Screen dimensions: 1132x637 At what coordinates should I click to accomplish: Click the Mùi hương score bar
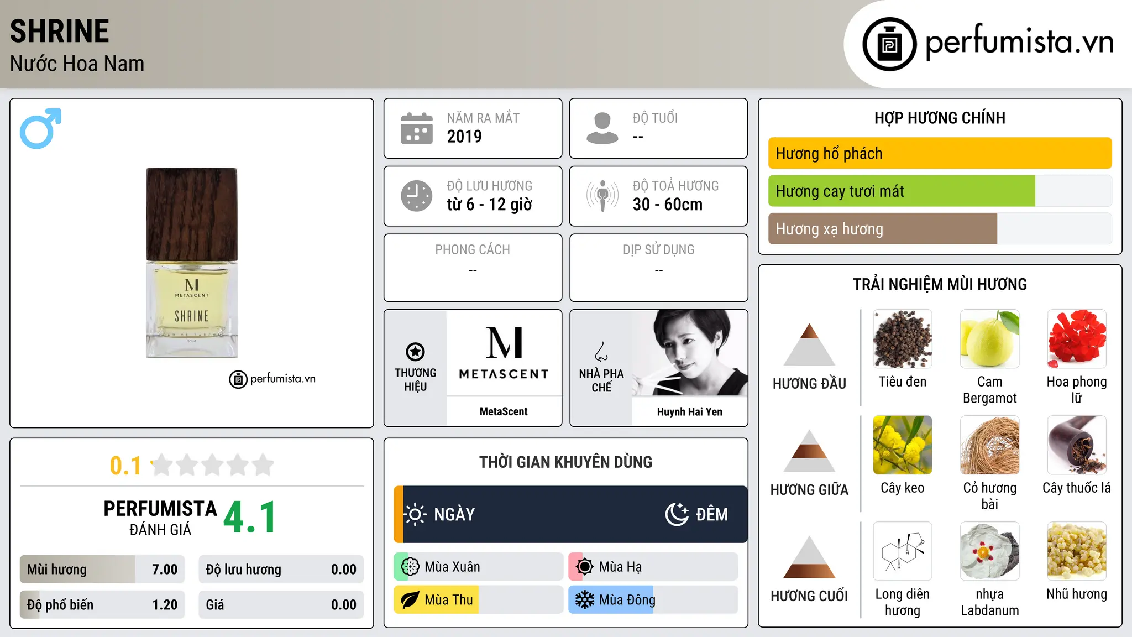coord(102,570)
